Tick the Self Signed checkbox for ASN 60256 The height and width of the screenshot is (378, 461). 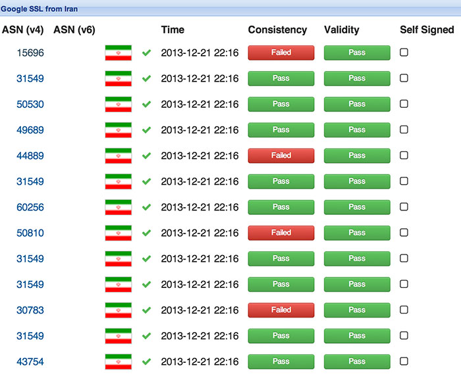click(x=404, y=206)
